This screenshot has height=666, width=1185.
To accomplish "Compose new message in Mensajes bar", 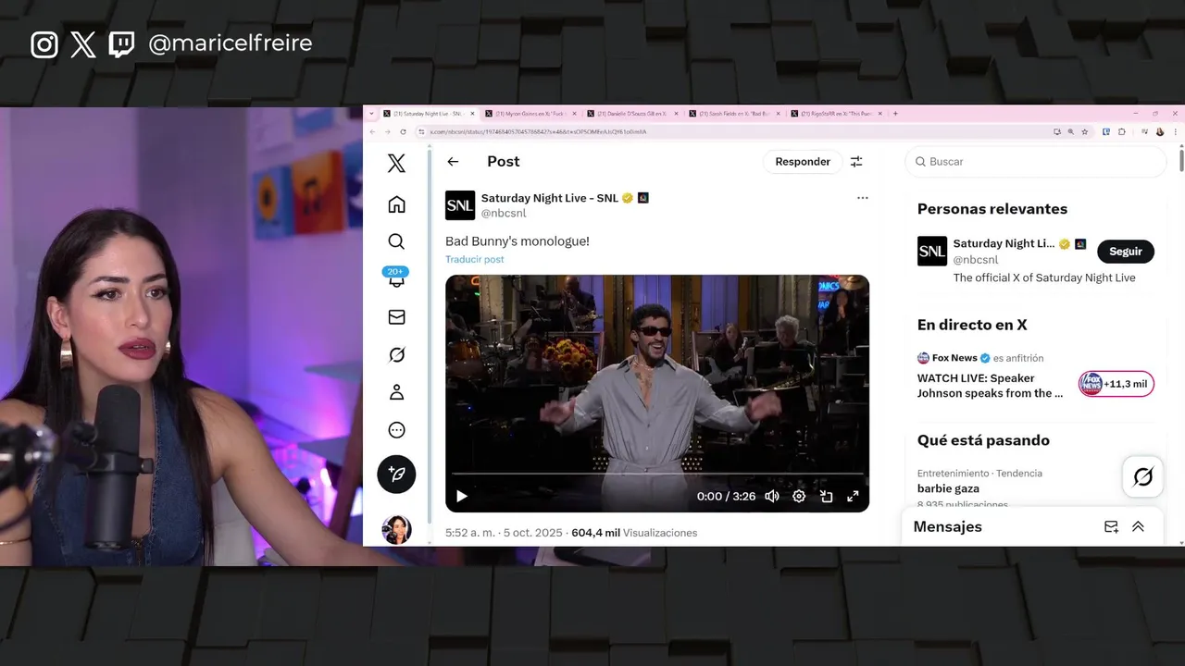I will 1111,527.
